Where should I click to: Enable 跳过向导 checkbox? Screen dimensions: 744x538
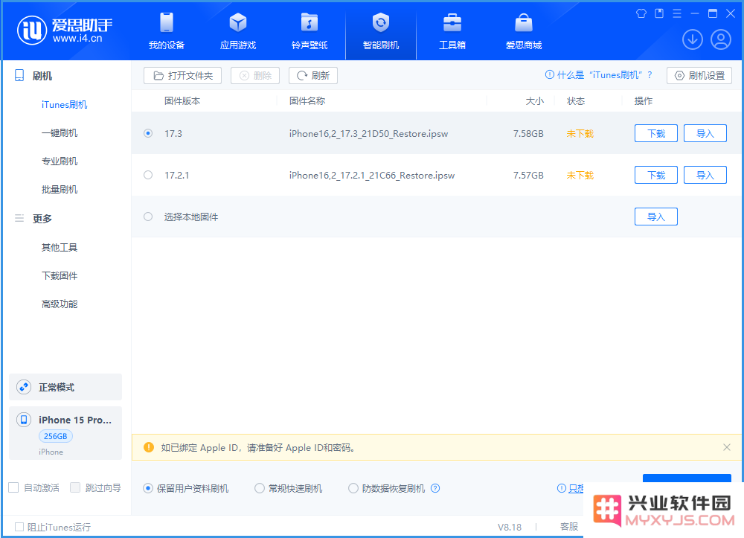click(x=75, y=487)
